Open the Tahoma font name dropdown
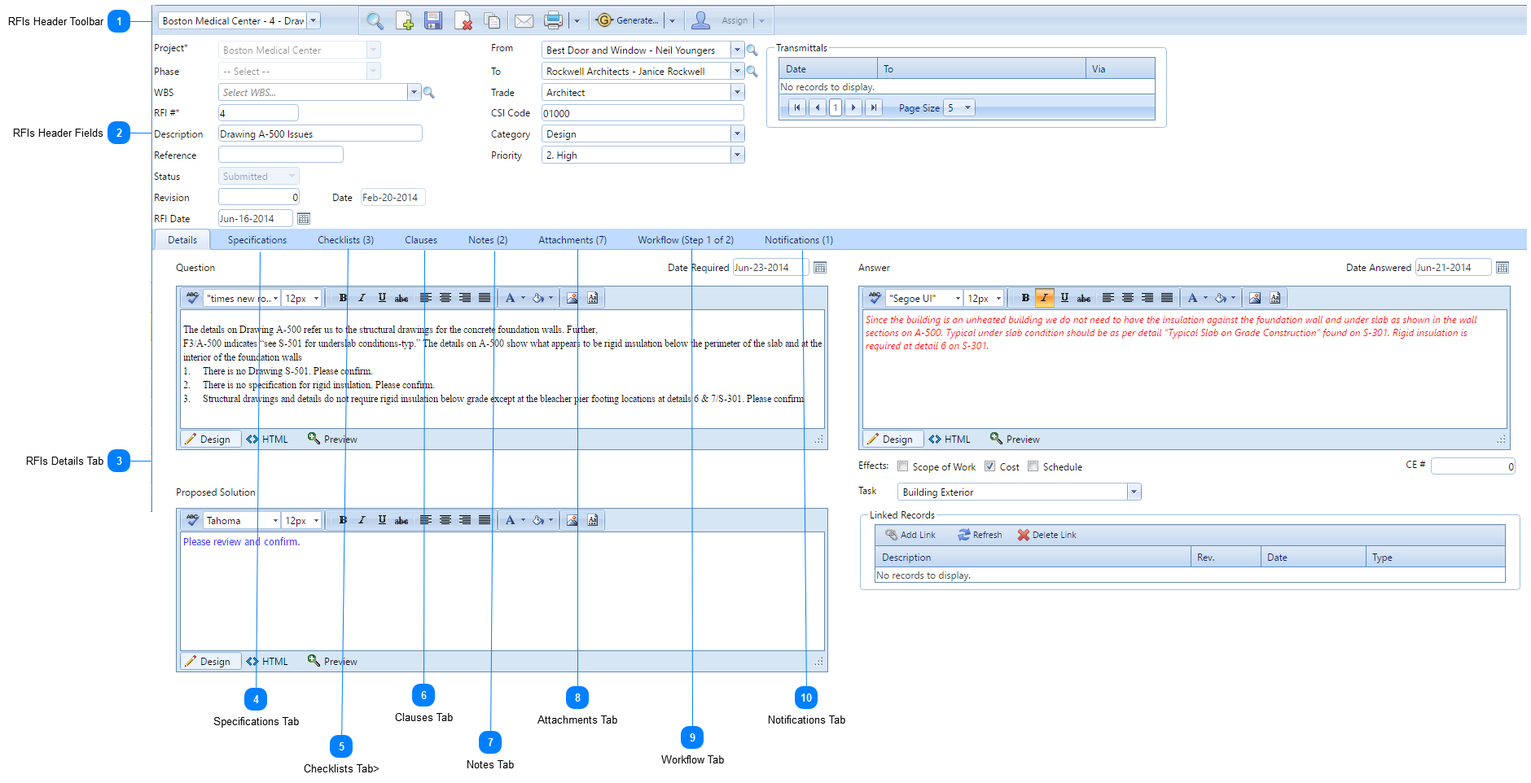The width and height of the screenshot is (1531, 783). (x=275, y=520)
